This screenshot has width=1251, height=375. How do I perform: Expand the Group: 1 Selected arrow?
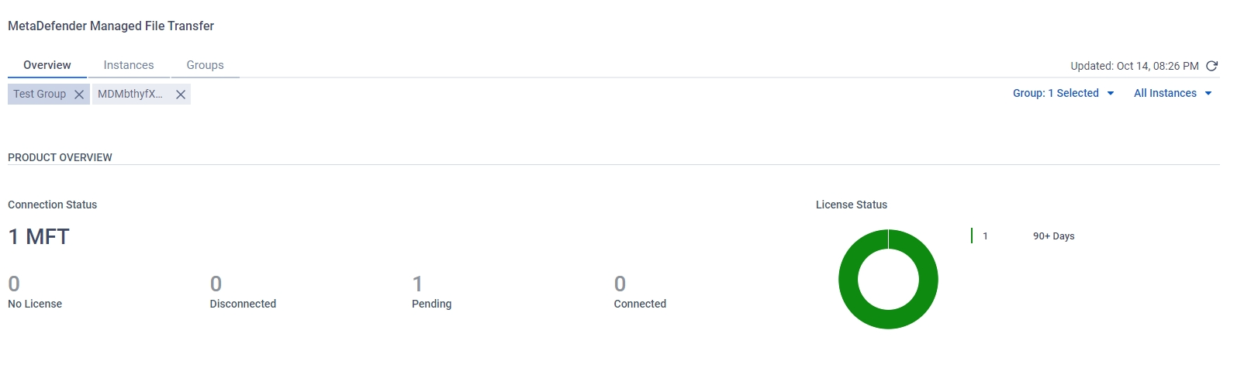[x=1111, y=94]
